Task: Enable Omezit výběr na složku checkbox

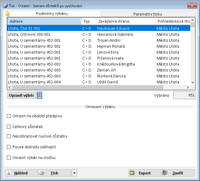Action: point(9,157)
